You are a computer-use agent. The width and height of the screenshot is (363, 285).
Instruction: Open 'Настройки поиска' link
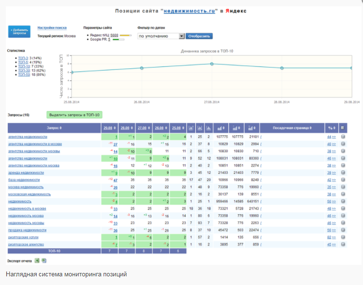(x=52, y=28)
